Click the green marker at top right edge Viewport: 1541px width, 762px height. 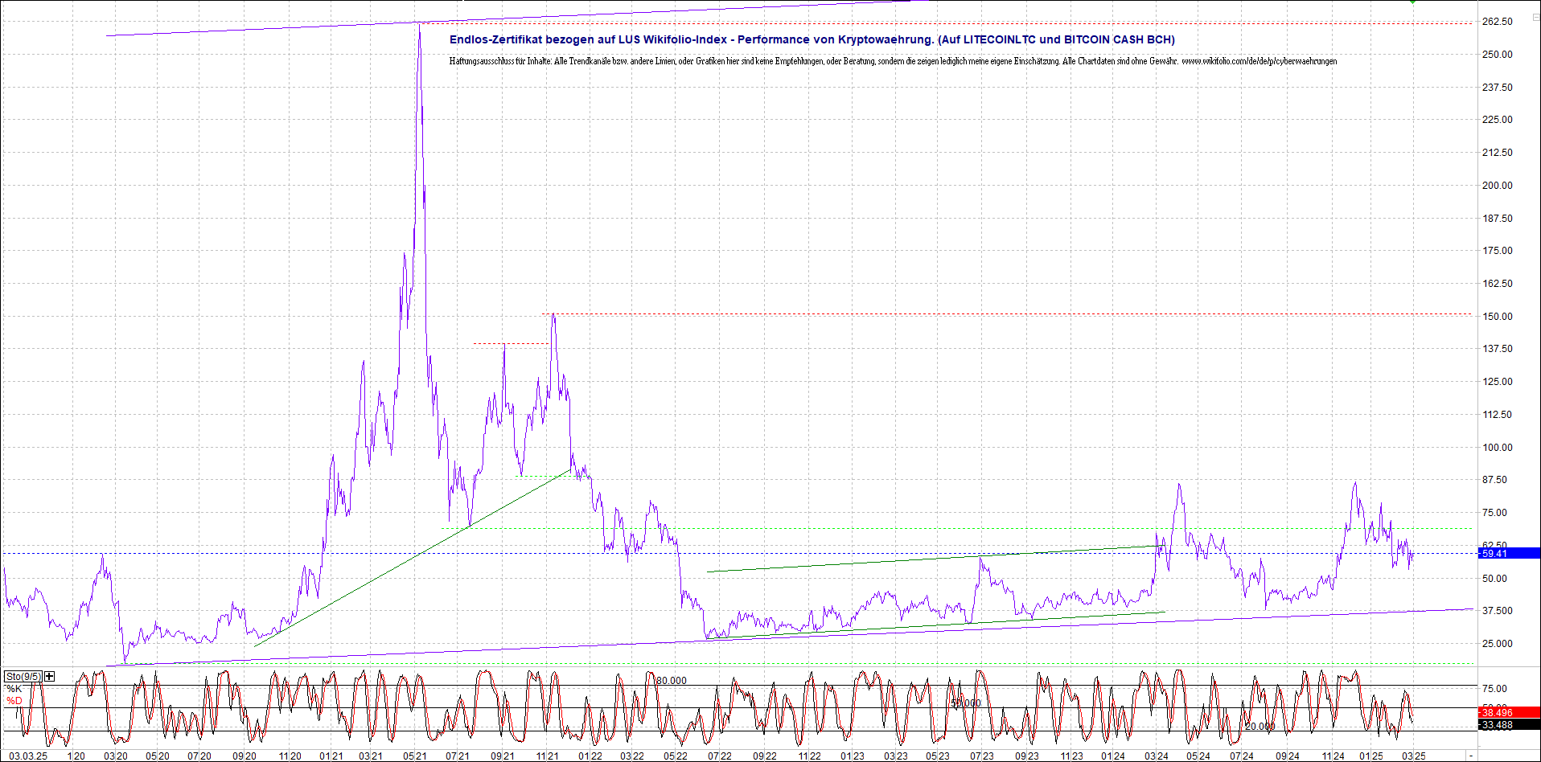[x=1413, y=2]
